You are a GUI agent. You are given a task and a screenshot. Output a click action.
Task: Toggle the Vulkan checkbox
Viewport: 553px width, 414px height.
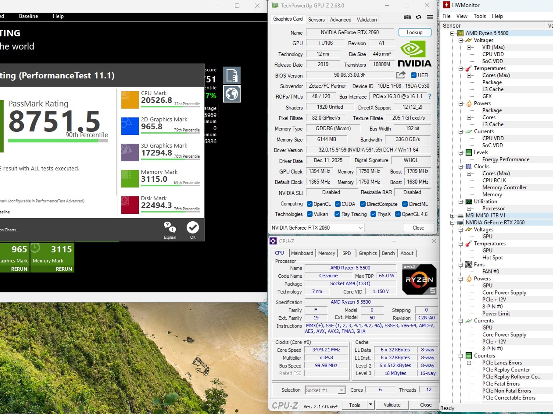click(310, 214)
